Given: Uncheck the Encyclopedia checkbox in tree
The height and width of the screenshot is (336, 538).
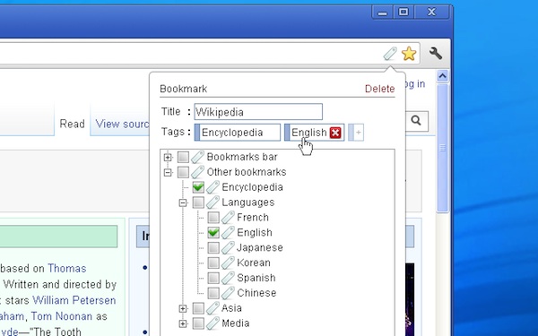Looking at the screenshot, I should [198, 187].
